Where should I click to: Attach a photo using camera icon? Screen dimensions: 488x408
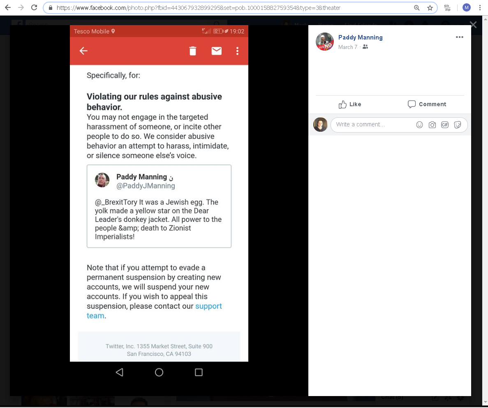point(432,125)
